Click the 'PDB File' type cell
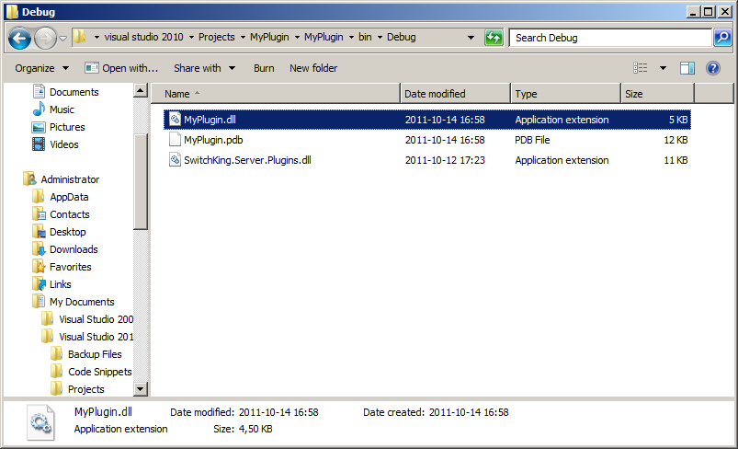 532,140
